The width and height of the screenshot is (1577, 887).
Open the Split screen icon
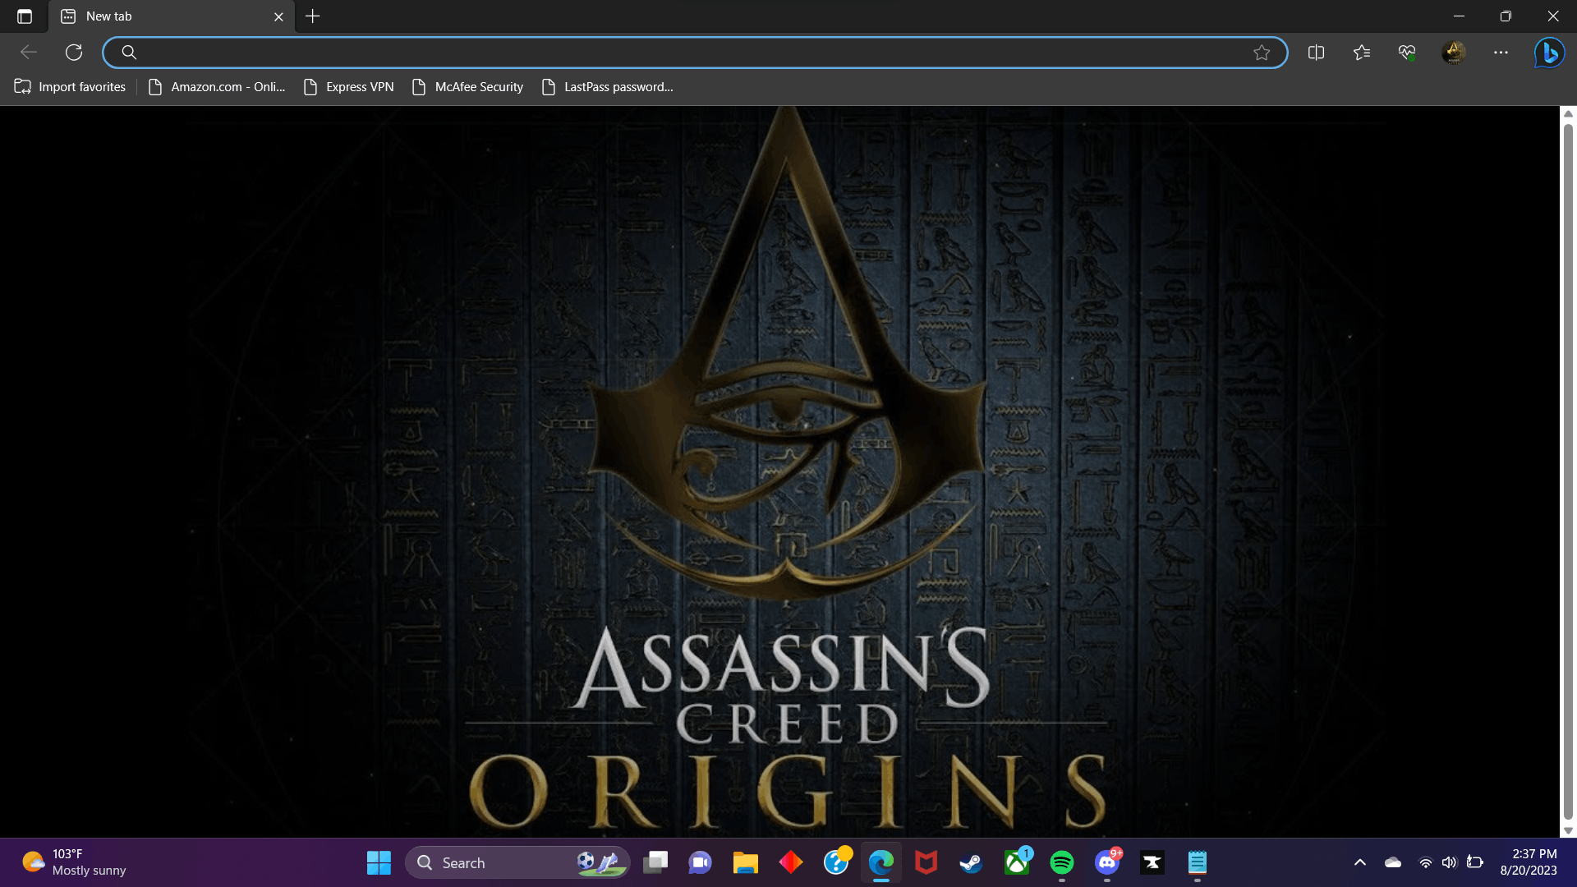[1316, 53]
